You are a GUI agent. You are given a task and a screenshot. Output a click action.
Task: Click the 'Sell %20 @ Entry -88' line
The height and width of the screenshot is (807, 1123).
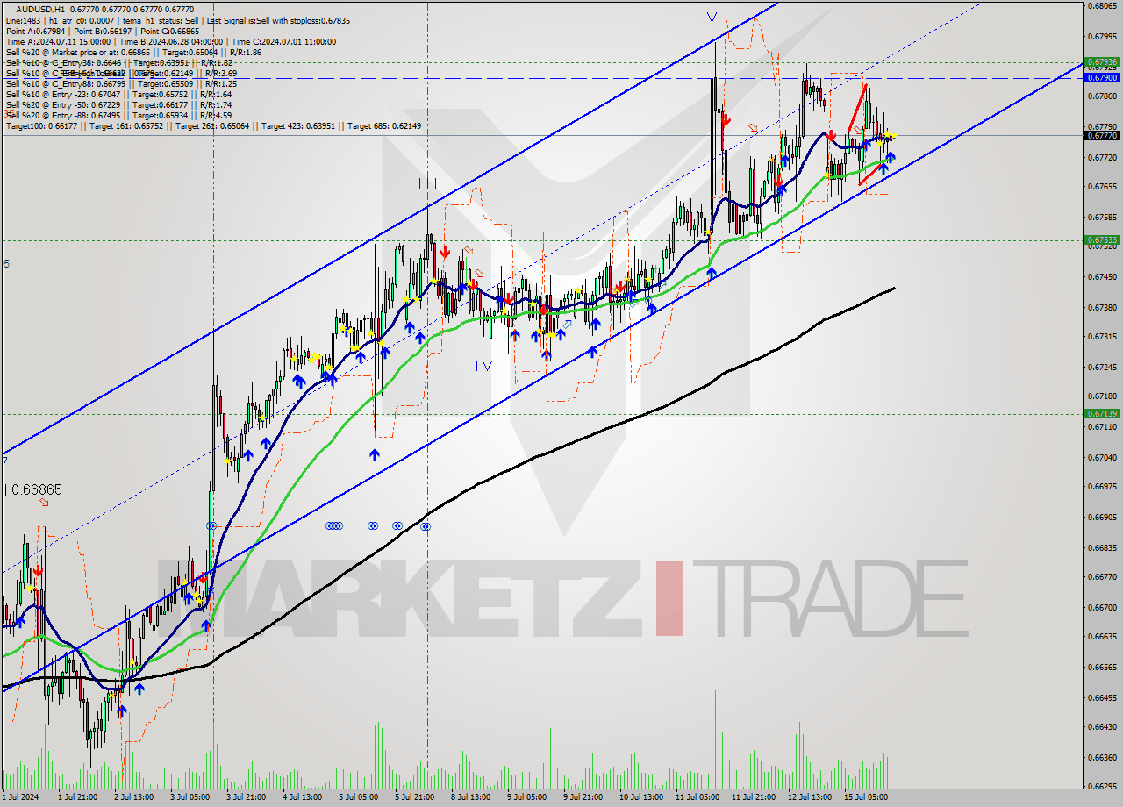coord(118,115)
